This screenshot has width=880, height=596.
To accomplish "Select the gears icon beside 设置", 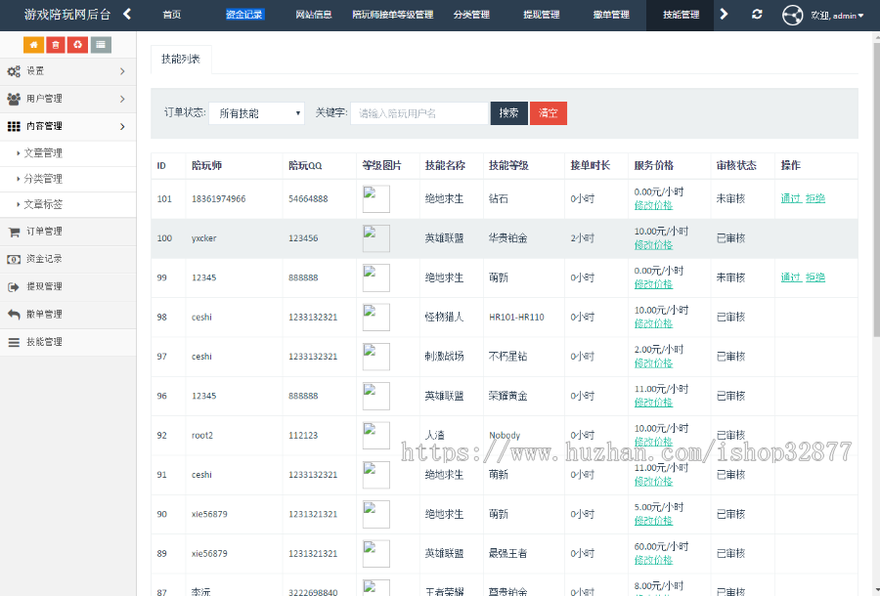I will click(14, 71).
